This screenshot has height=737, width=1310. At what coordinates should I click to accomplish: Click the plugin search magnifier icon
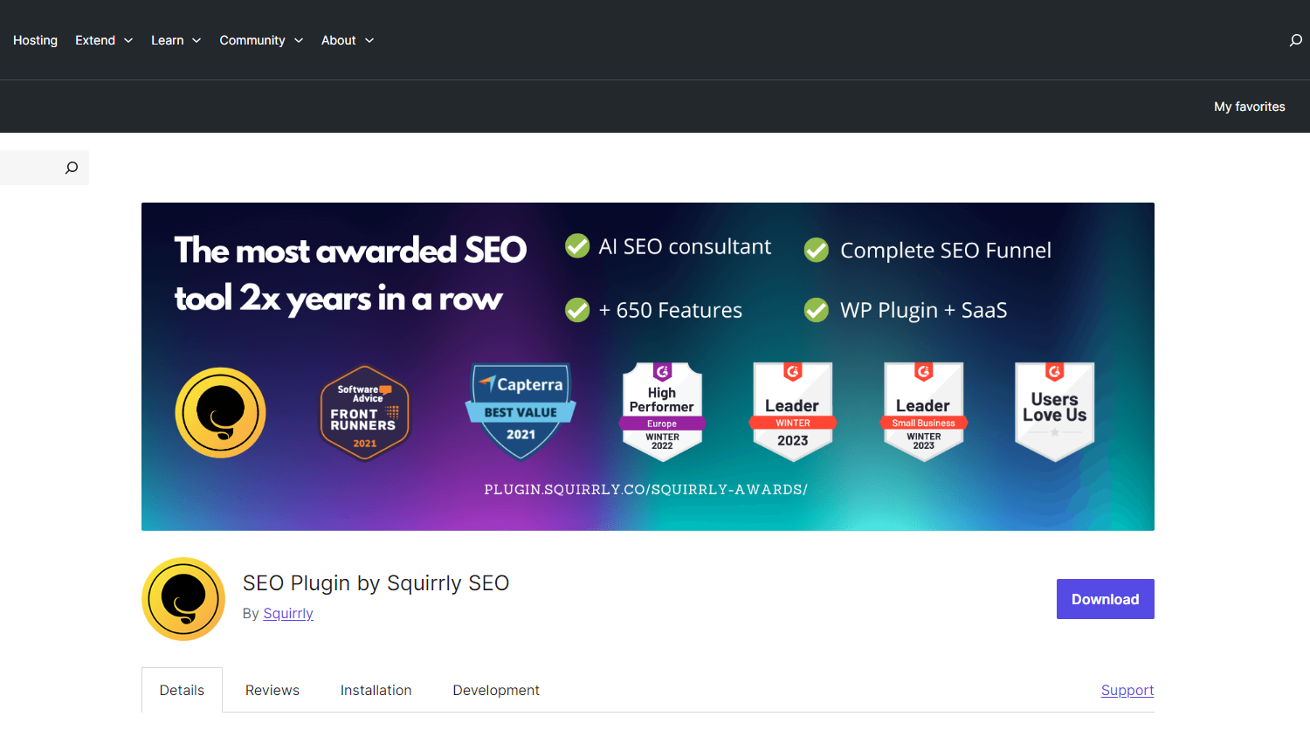[x=72, y=168]
